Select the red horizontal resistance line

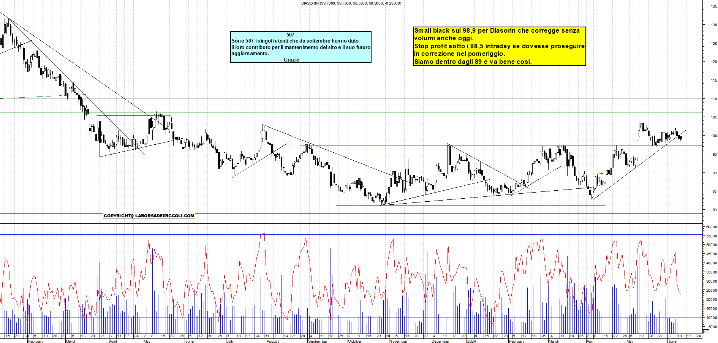click(x=501, y=145)
